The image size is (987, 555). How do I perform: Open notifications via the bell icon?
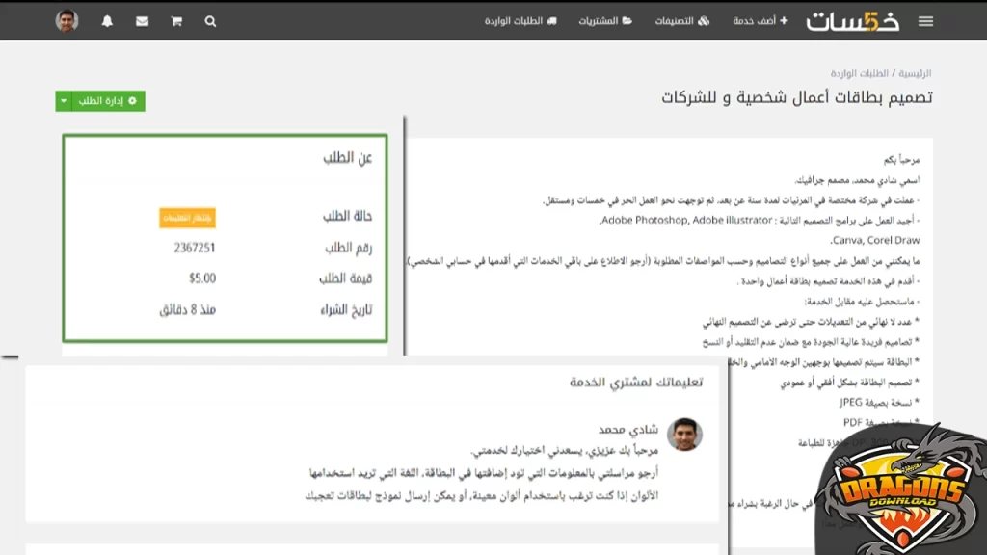point(106,20)
